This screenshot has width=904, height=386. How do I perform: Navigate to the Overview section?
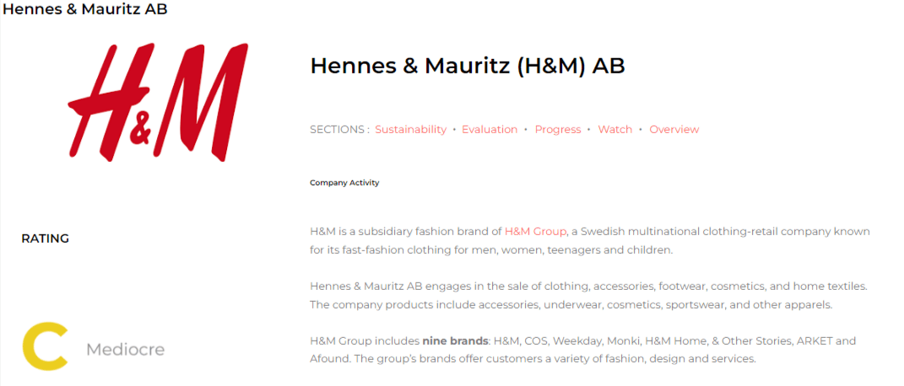point(674,130)
